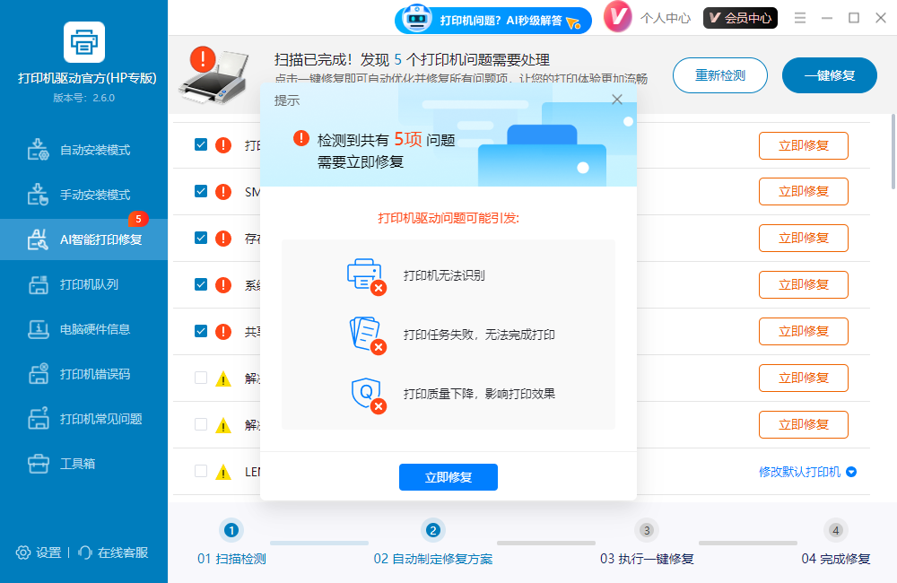
Task: Click 重新检测 to rescan problems
Action: click(x=719, y=75)
